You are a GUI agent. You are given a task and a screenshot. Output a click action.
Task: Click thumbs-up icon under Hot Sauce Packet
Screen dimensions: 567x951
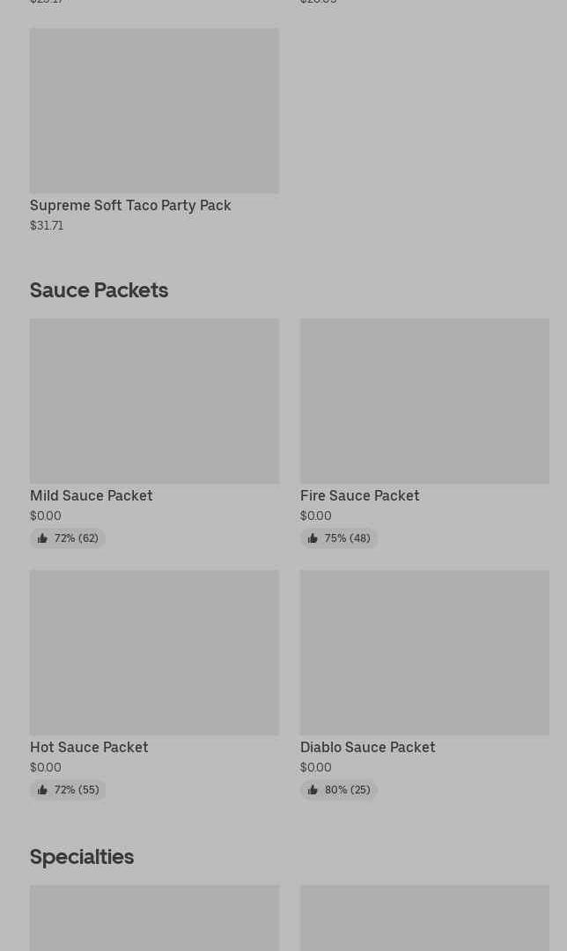click(x=42, y=790)
